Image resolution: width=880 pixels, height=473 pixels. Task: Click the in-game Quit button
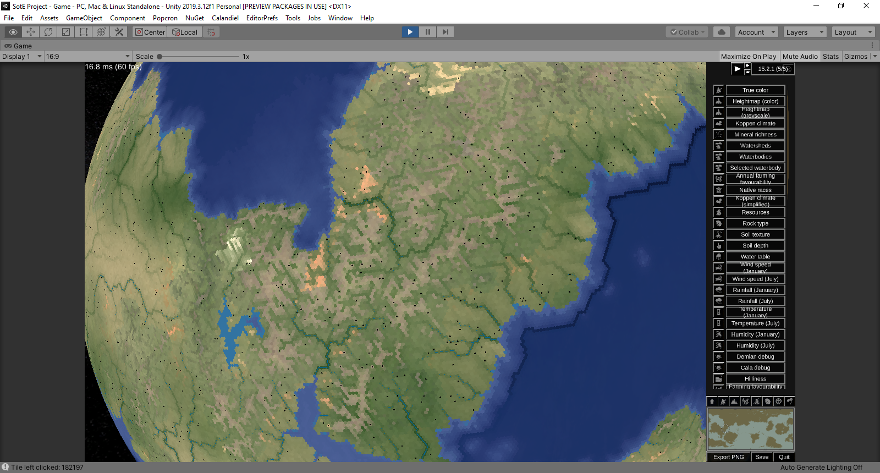[x=784, y=457]
